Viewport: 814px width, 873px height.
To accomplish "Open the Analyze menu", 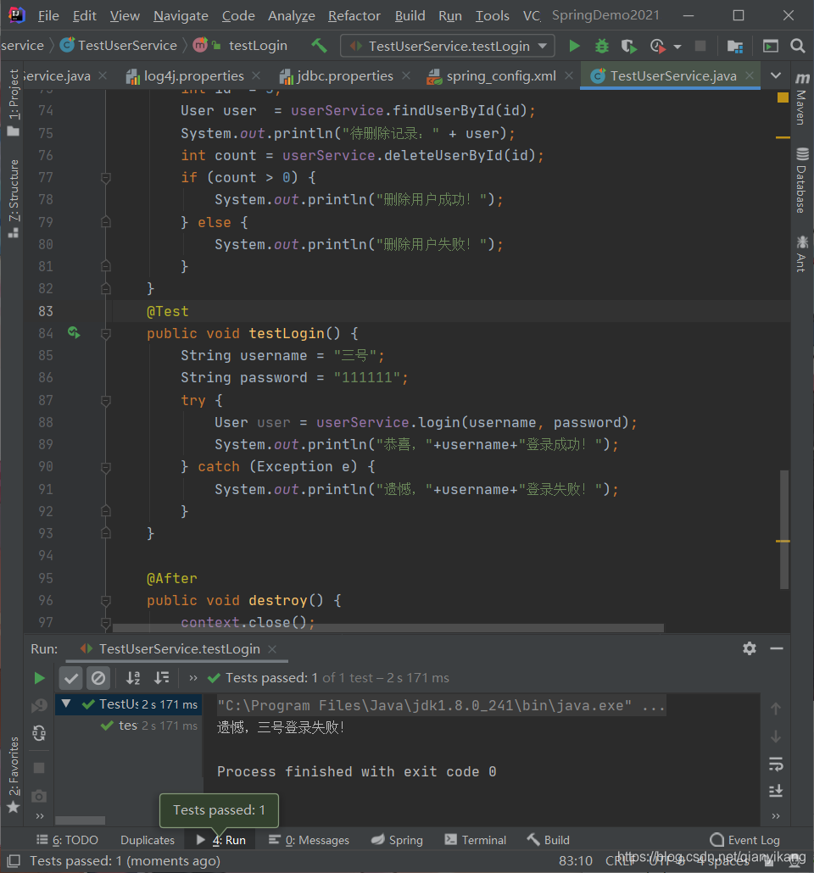I will tap(292, 15).
